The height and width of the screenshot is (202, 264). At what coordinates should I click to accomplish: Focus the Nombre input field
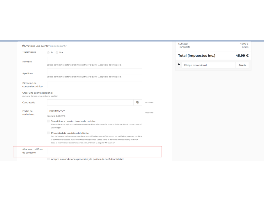pos(95,60)
